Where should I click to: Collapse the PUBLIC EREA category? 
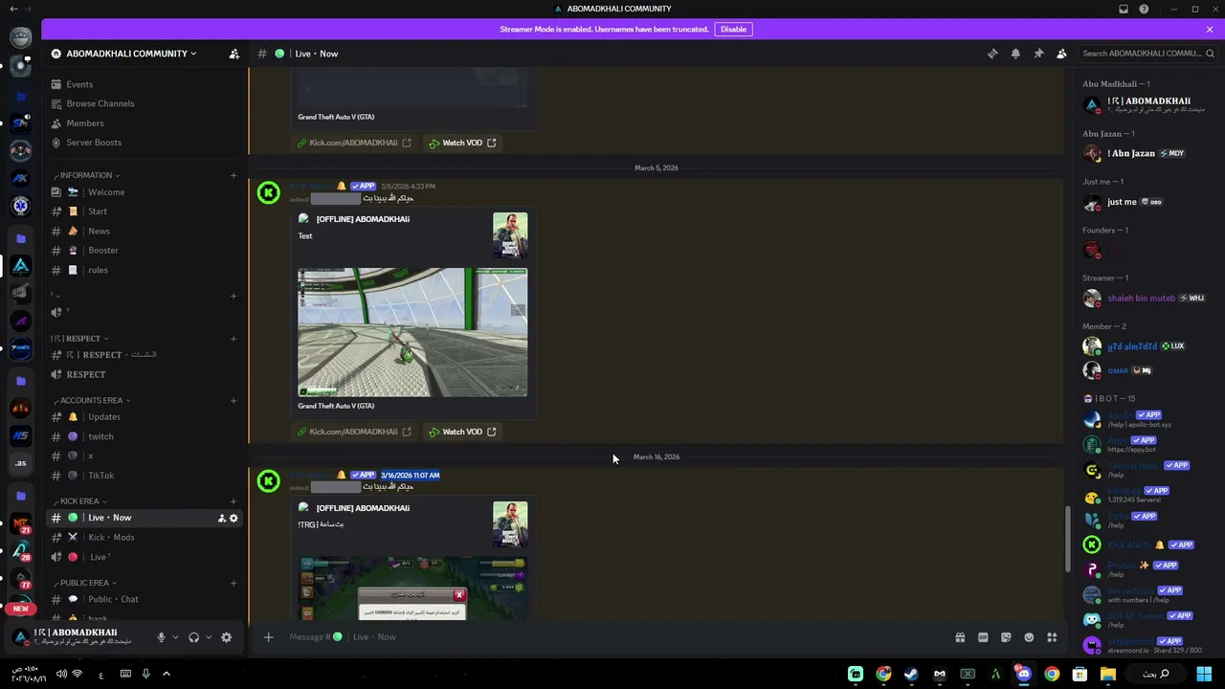coord(84,582)
